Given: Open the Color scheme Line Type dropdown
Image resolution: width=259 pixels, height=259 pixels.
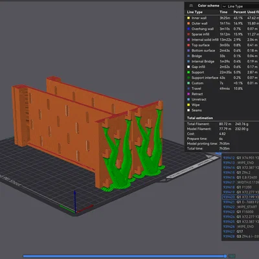Looking at the screenshot, I should pyautogui.click(x=240, y=6).
